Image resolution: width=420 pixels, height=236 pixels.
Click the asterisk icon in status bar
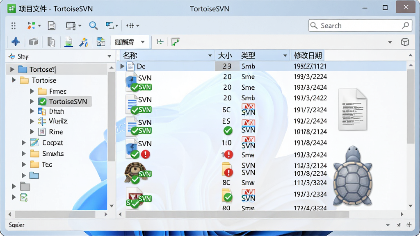click(x=399, y=225)
